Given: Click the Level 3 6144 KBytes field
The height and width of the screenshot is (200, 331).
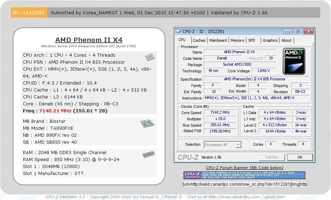Looking at the screenshot, I should pyautogui.click(x=275, y=131).
